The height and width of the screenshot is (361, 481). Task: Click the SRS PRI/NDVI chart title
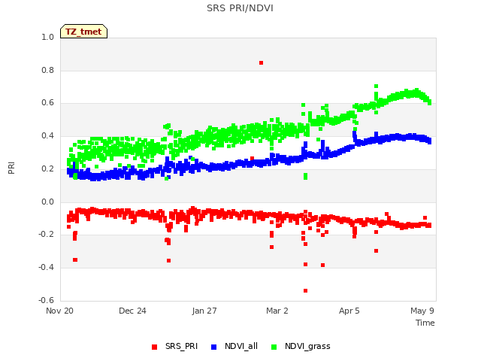pyautogui.click(x=240, y=8)
